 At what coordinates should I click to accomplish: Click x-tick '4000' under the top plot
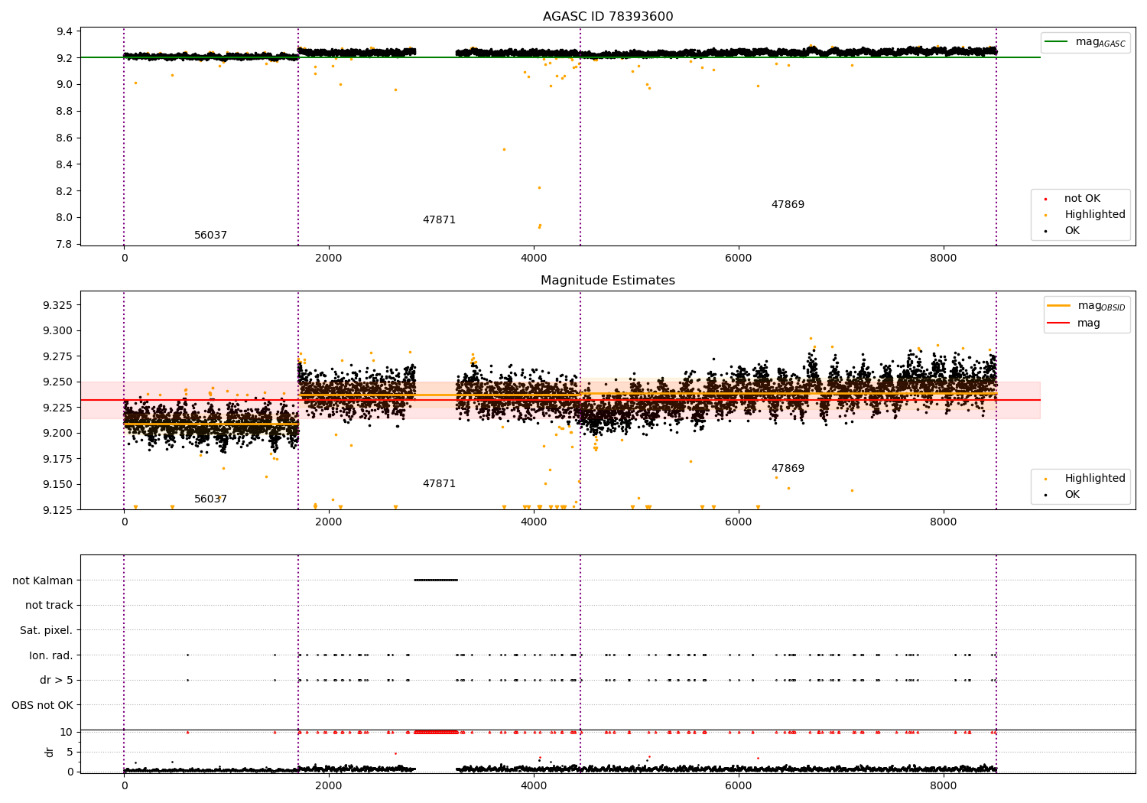tap(534, 258)
